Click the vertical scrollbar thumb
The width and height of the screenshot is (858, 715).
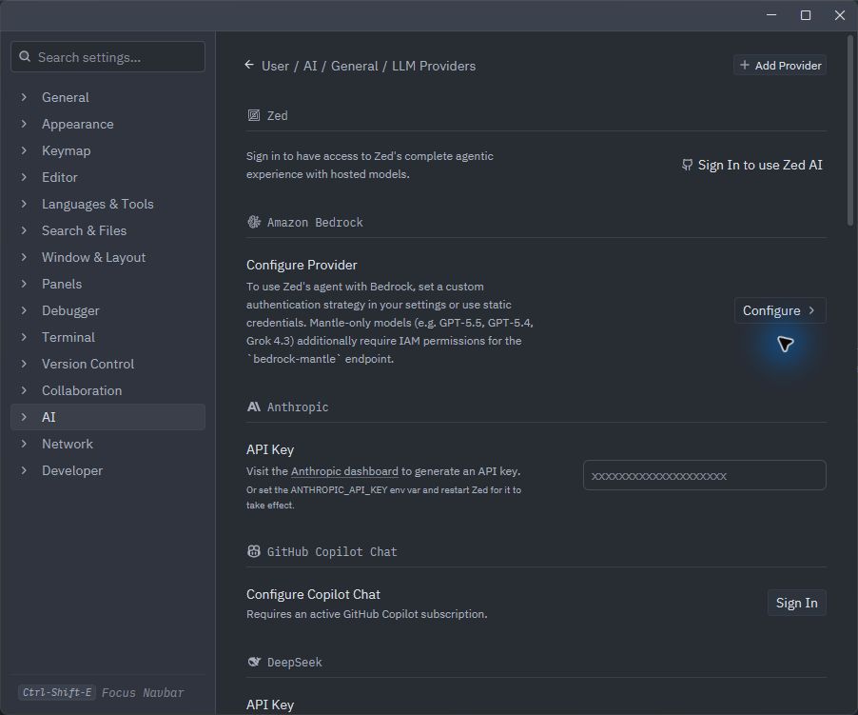[x=849, y=130]
